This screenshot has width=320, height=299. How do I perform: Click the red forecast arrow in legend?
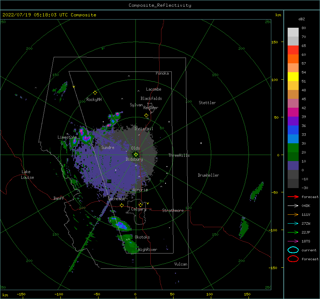pyautogui.click(x=293, y=197)
